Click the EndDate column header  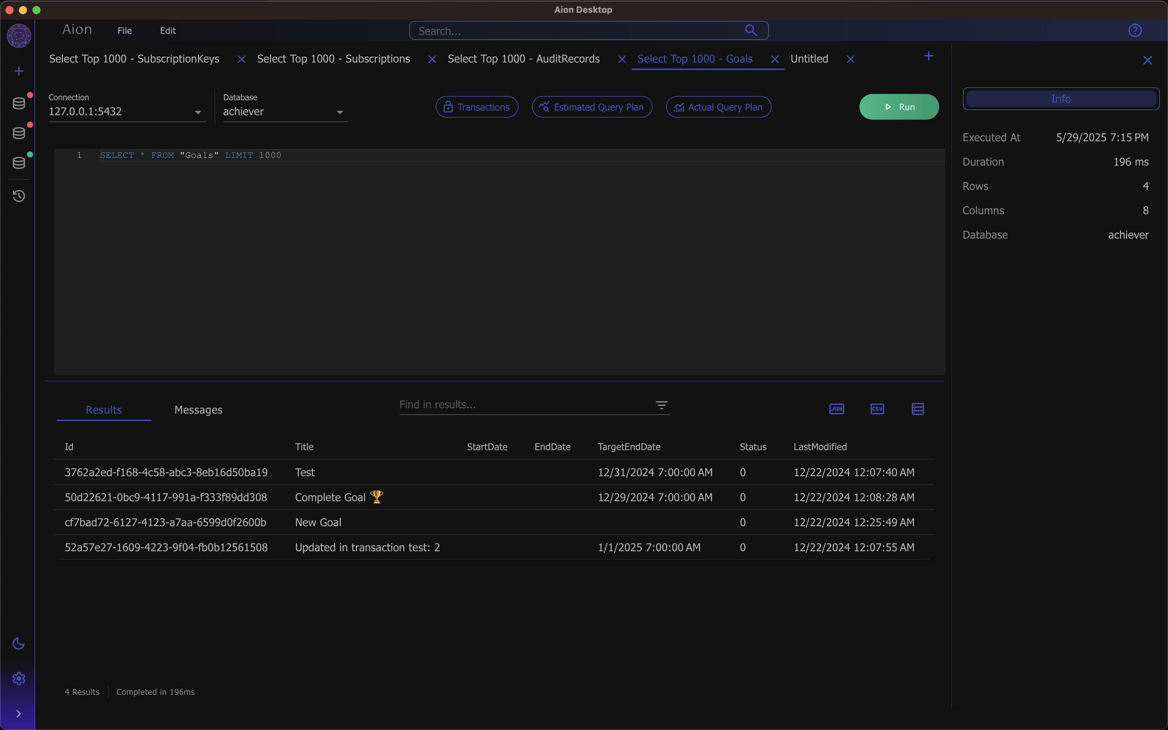552,447
